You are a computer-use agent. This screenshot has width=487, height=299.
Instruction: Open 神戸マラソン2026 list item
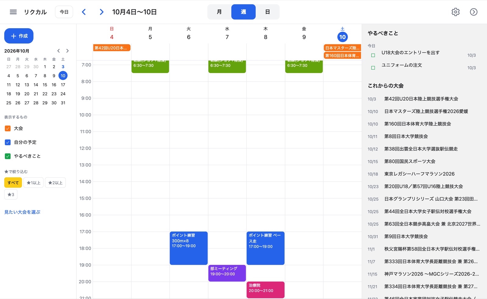point(424,274)
